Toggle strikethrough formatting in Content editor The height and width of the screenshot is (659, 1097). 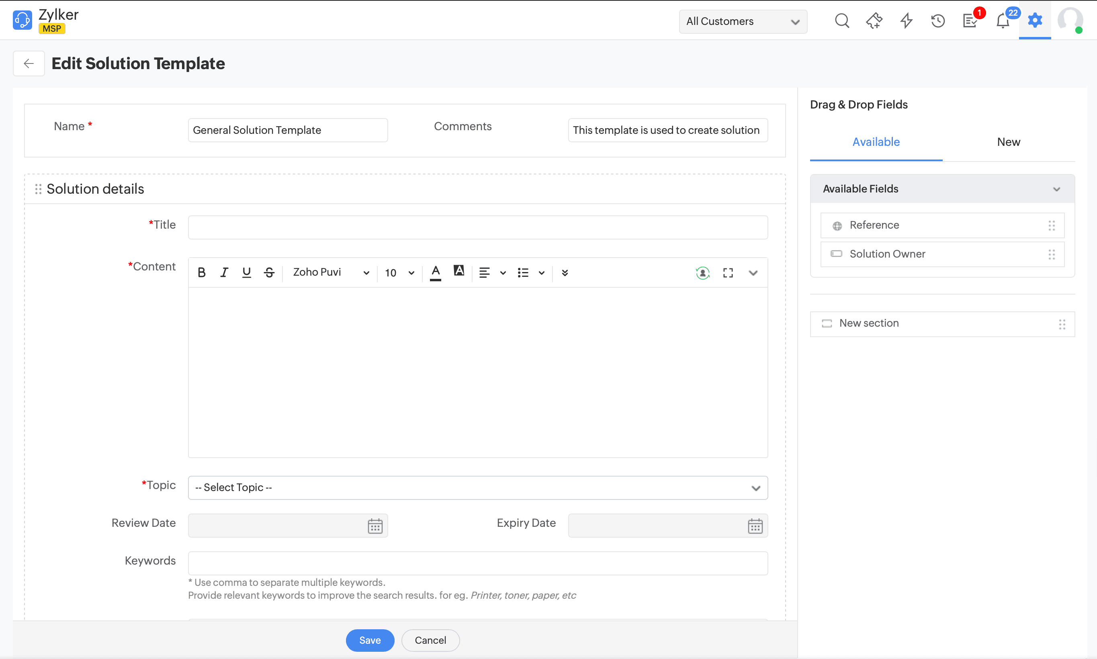coord(269,273)
